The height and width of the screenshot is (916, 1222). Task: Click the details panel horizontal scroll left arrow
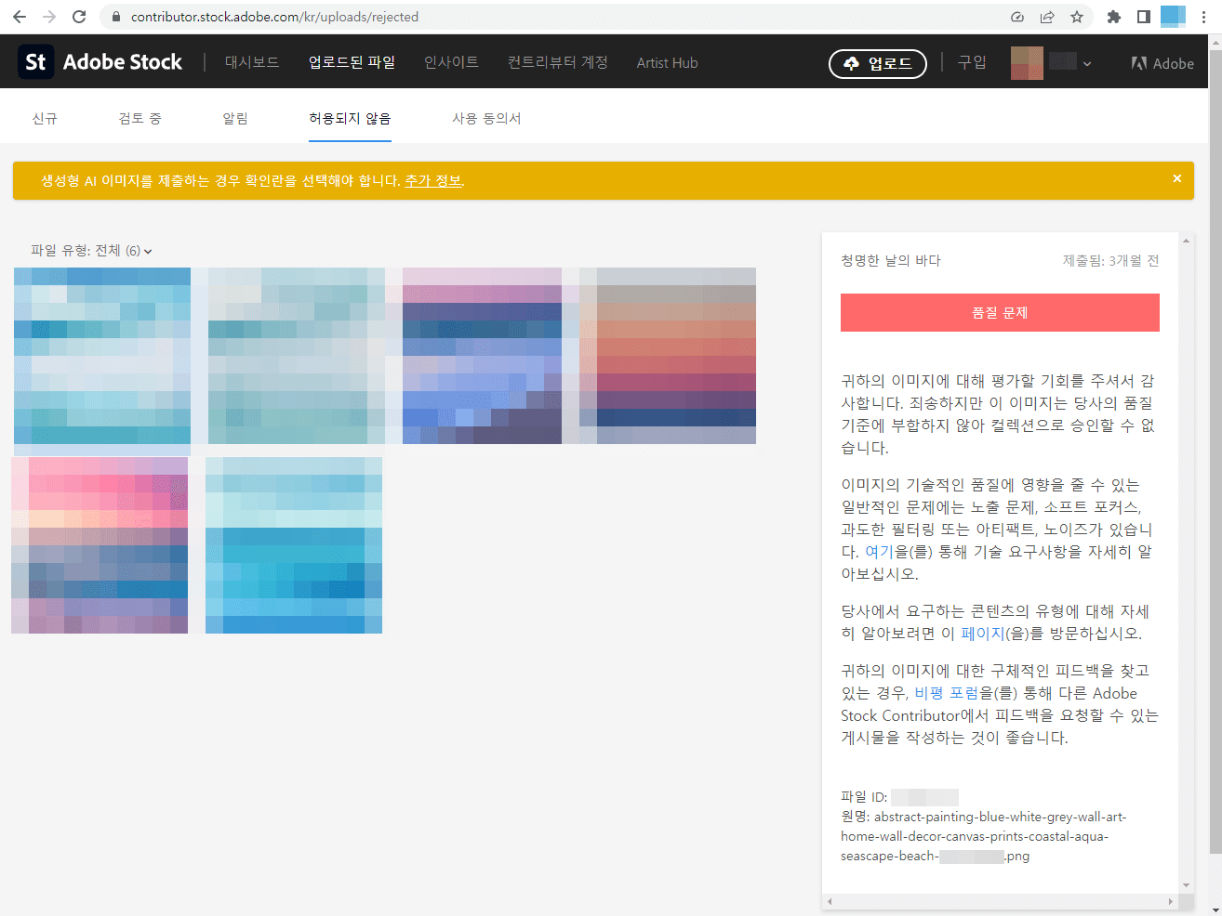830,901
